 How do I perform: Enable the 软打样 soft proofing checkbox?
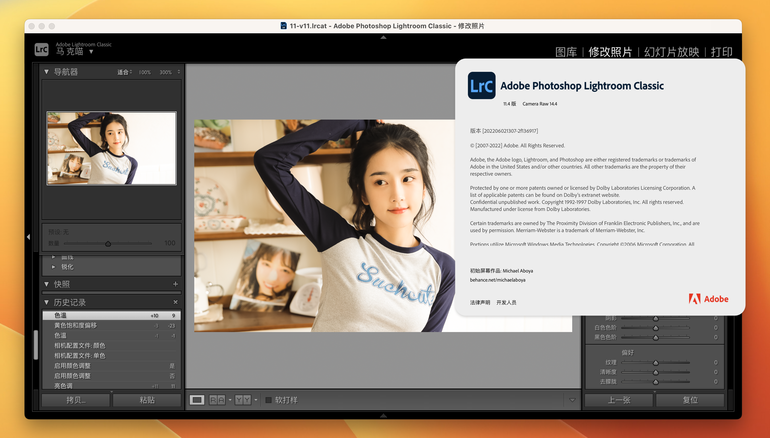tap(268, 400)
